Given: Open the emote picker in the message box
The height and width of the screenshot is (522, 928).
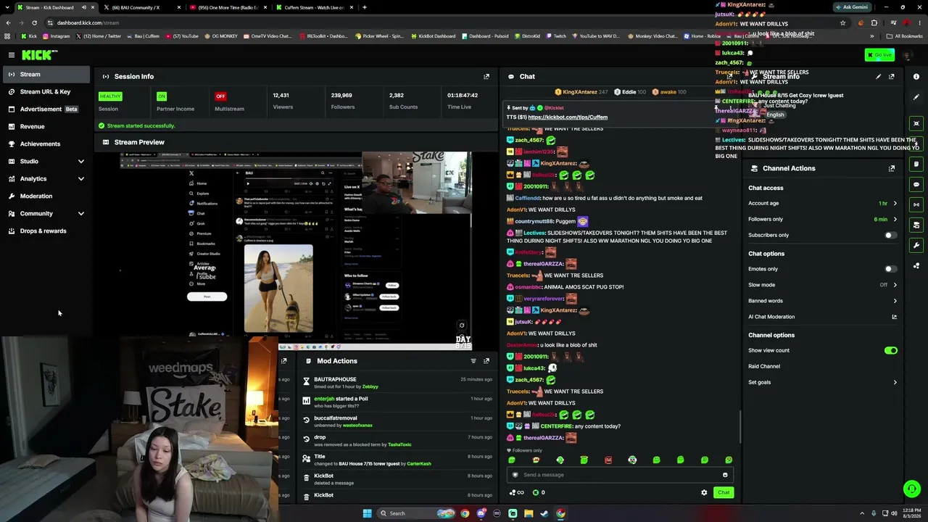Looking at the screenshot, I should [x=725, y=475].
